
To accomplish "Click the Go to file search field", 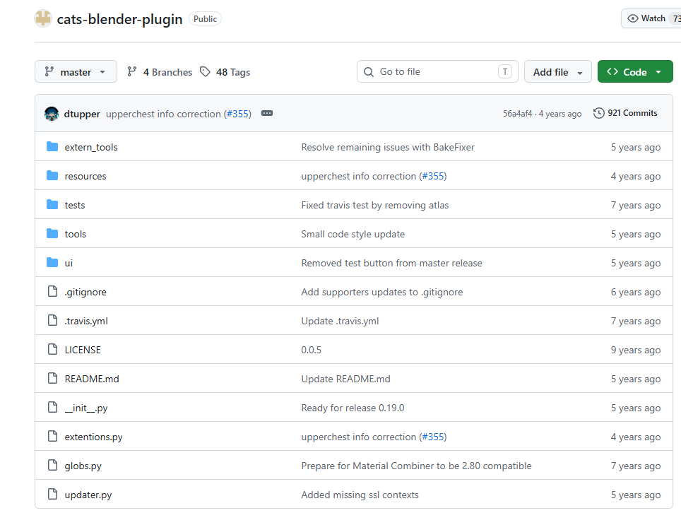I will pos(437,71).
